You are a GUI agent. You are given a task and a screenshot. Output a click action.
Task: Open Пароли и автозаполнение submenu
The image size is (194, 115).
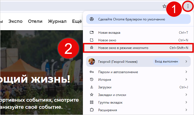tap(138, 72)
